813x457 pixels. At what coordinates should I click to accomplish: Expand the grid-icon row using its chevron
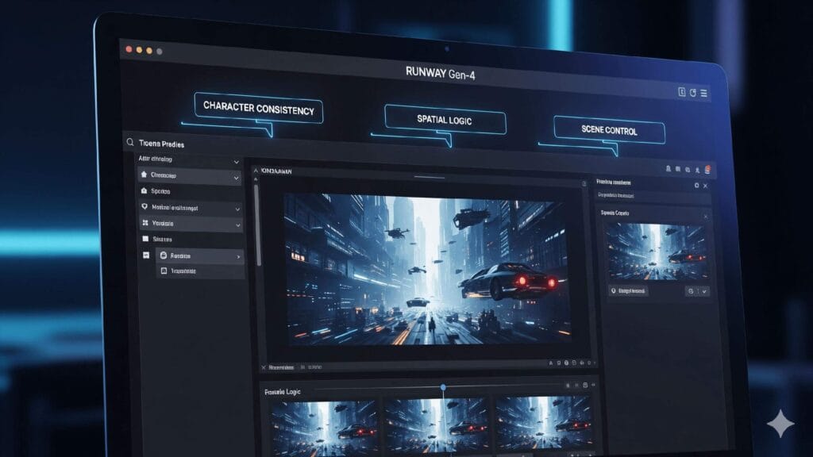pos(238,225)
